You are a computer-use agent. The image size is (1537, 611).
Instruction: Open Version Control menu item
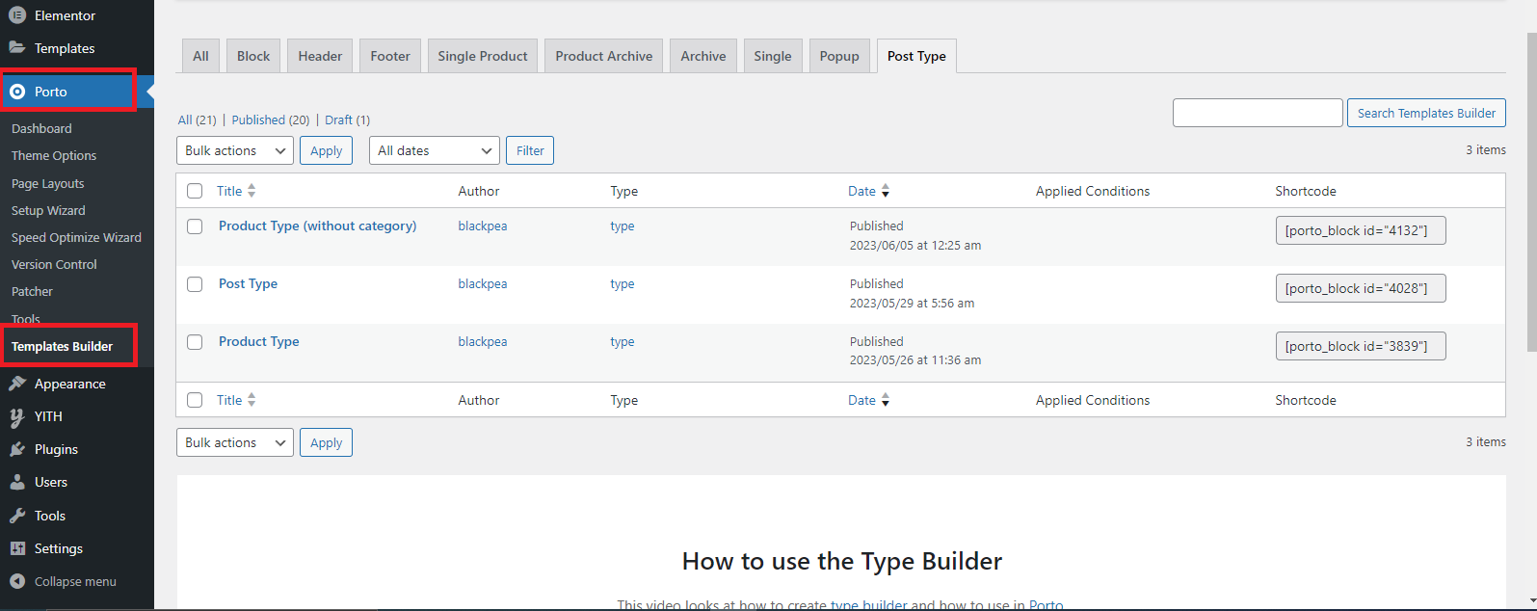click(54, 264)
